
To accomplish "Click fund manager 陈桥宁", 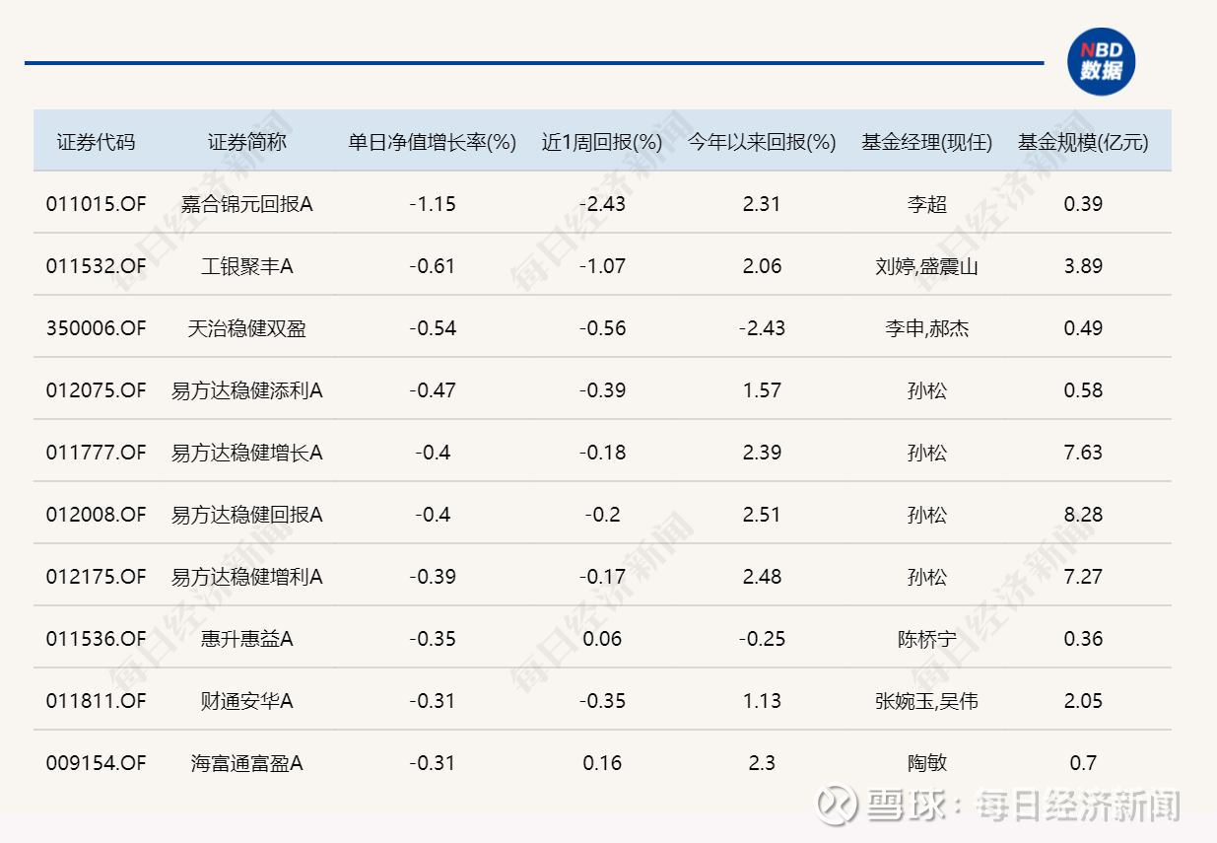I will coord(926,639).
